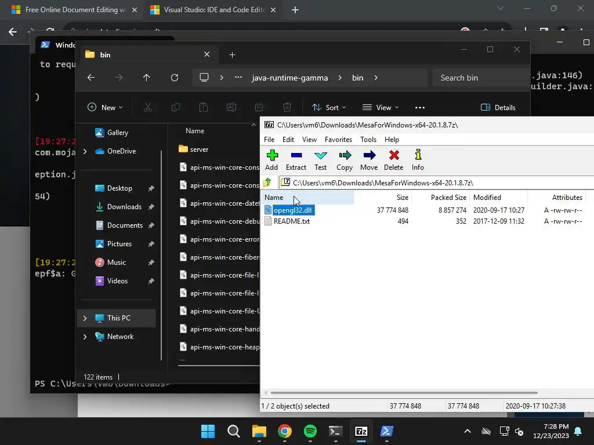The height and width of the screenshot is (445, 594).
Task: Expand the Network tree node
Action: 85,337
